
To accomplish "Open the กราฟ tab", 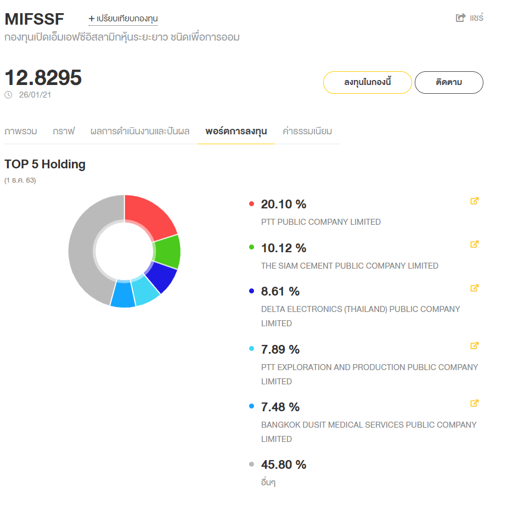I will click(x=64, y=132).
